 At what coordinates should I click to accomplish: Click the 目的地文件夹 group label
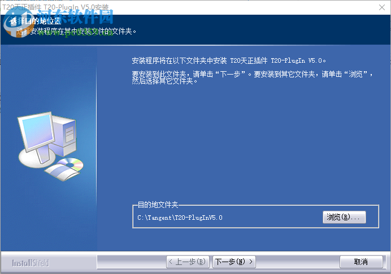tap(158, 205)
